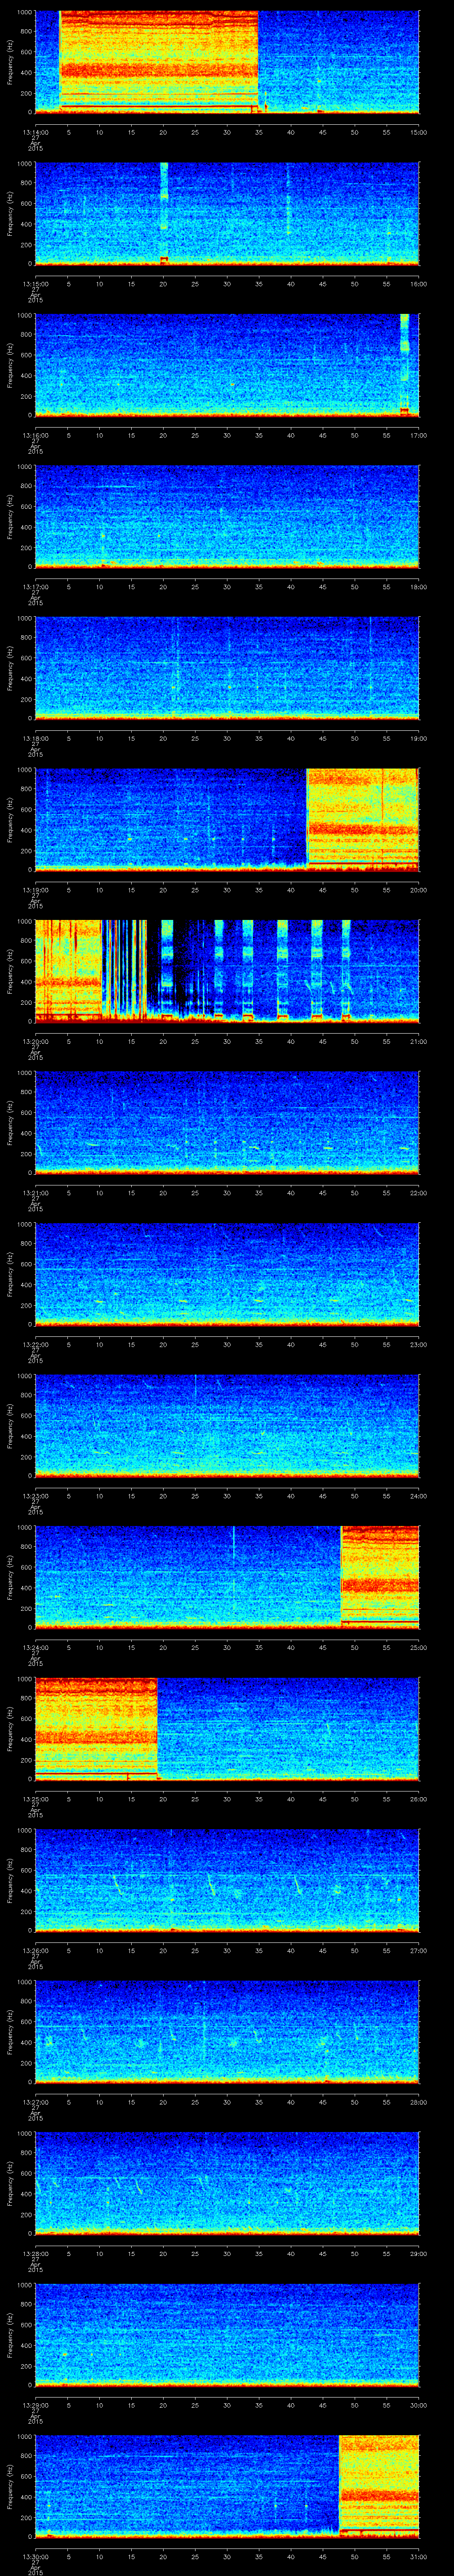Select the '13:28:00' time label
454x2576 pixels.
[35, 2252]
